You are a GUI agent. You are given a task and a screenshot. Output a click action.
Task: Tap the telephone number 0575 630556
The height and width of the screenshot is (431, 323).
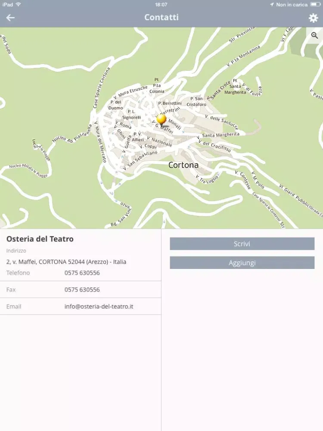[x=82, y=273]
